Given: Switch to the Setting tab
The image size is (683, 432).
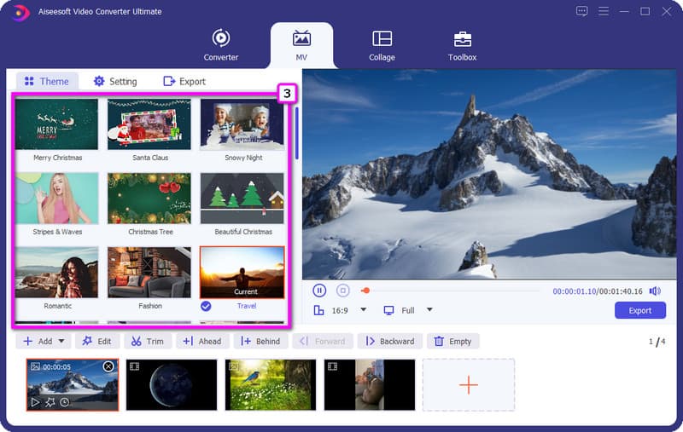Looking at the screenshot, I should [x=115, y=81].
